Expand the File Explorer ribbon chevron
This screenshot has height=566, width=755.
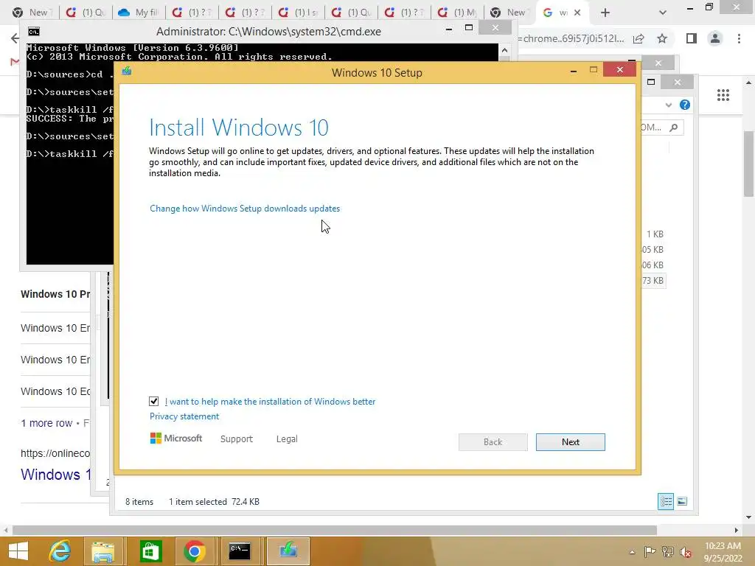[668, 105]
